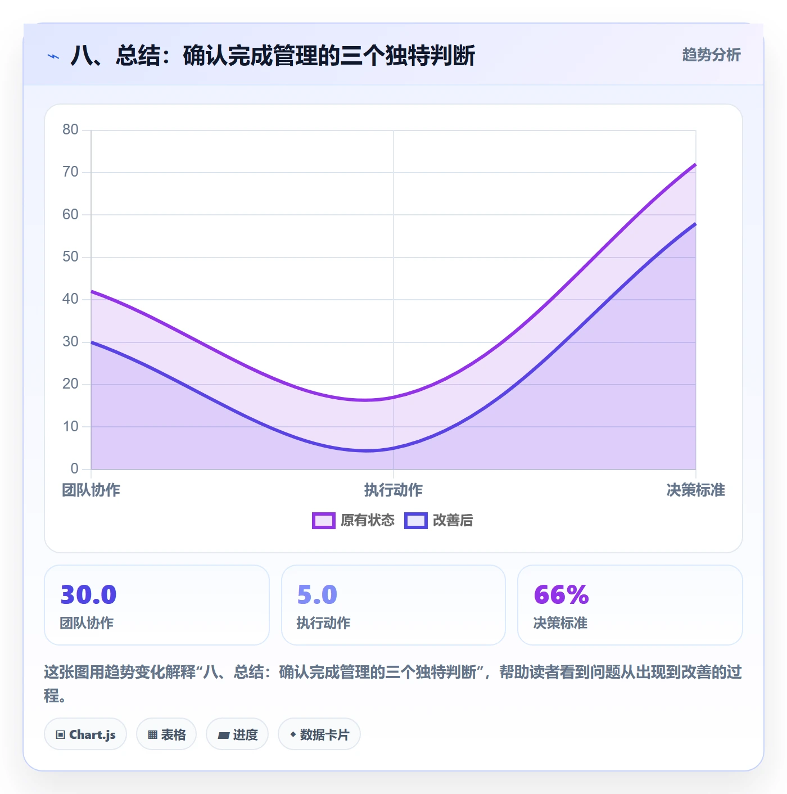Screen dimensions: 787x794
Task: Select the 进度 tag chip
Action: pos(237,734)
